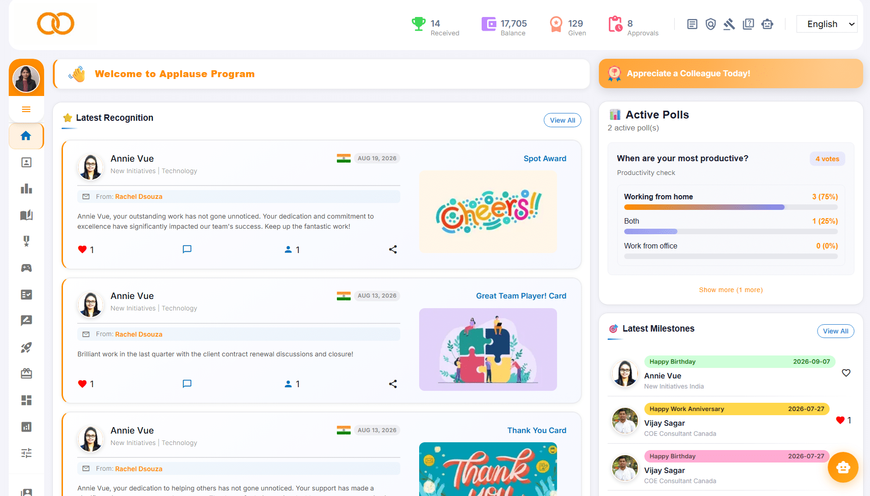870x496 pixels.
Task: Open the open-book sidebar icon
Action: click(x=26, y=215)
